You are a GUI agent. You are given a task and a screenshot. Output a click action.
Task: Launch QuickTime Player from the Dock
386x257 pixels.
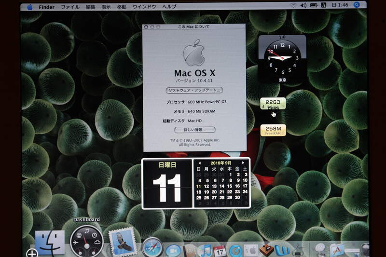[x=236, y=250]
